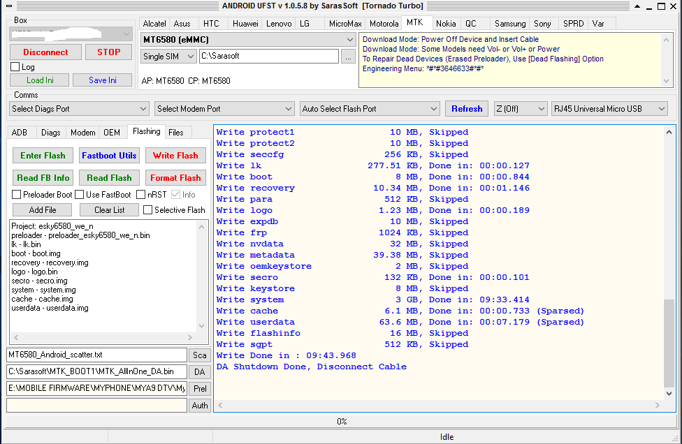Click the info box scroll-down arrow
The width and height of the screenshot is (682, 444).
pyautogui.click(x=666, y=81)
